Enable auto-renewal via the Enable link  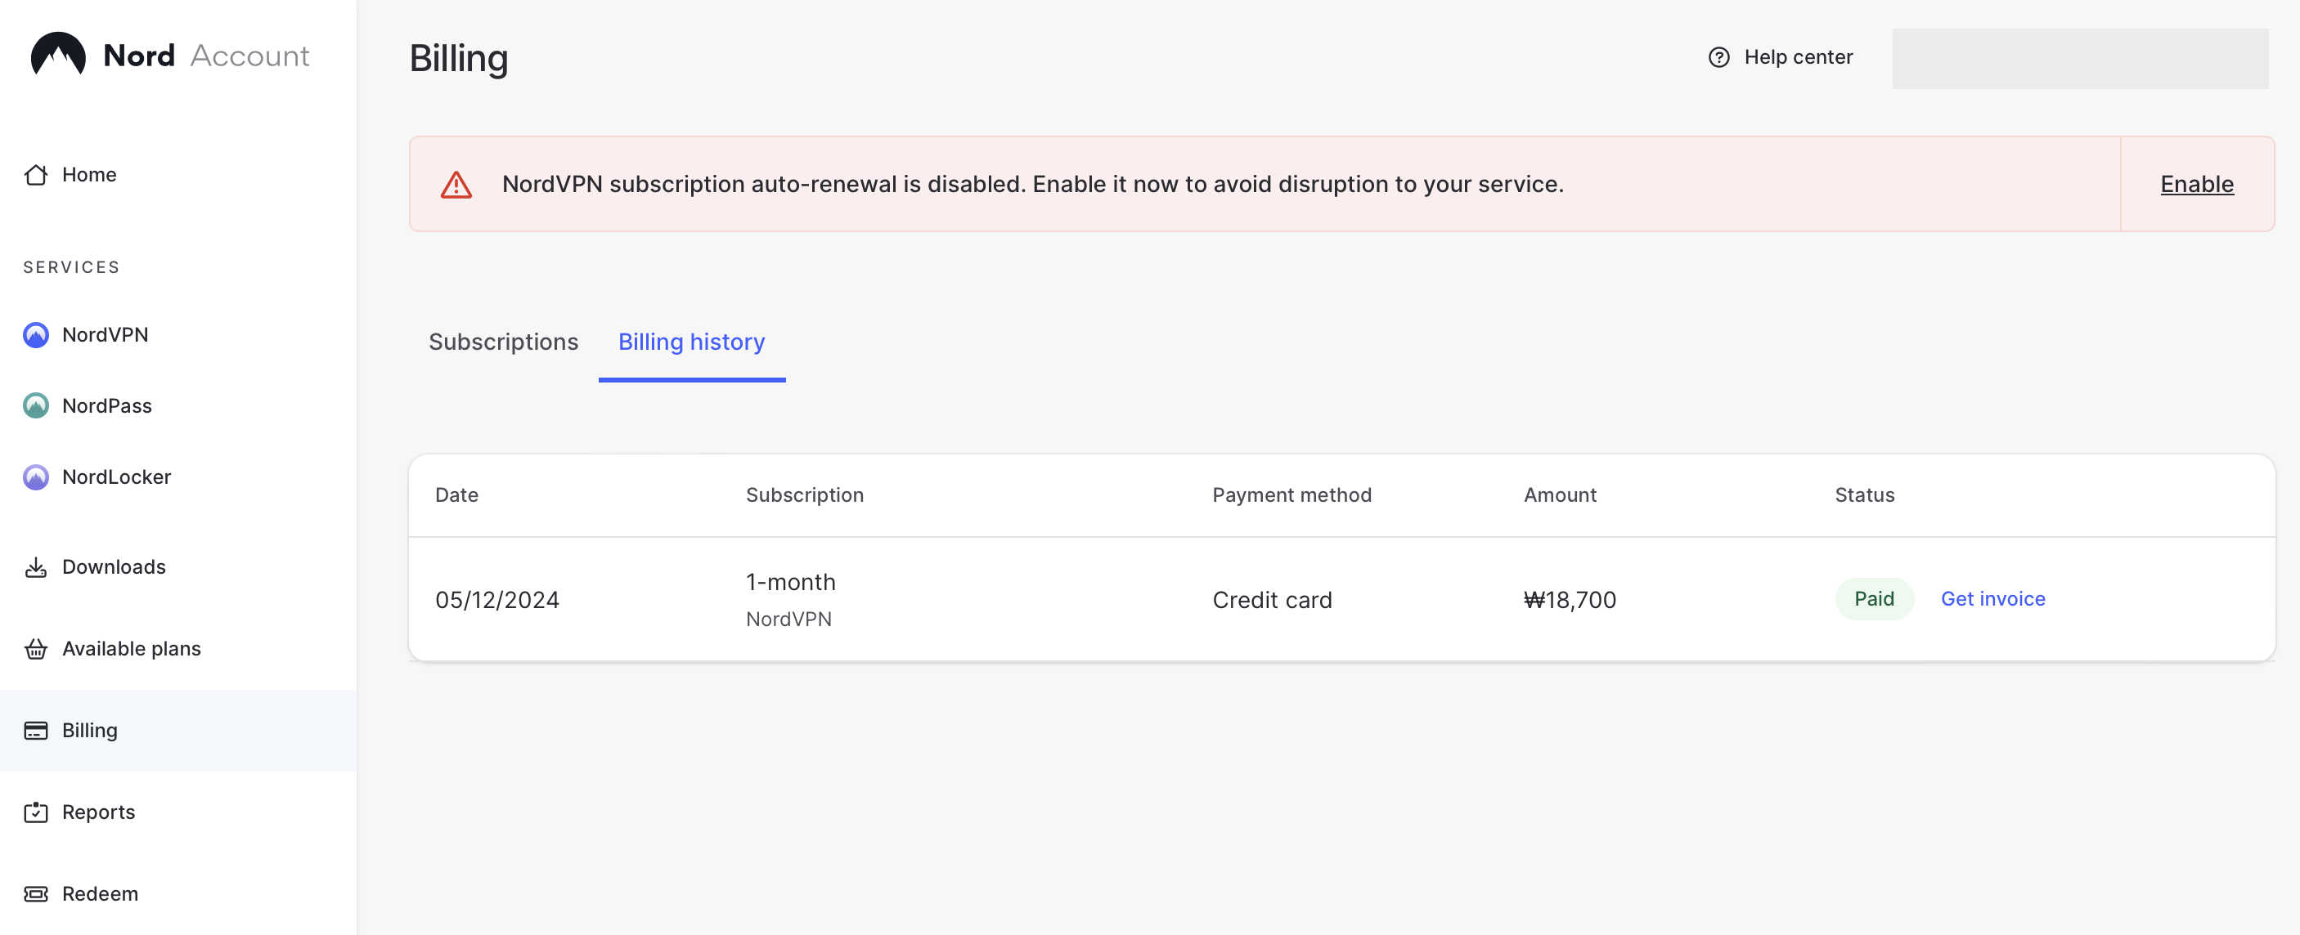2196,184
